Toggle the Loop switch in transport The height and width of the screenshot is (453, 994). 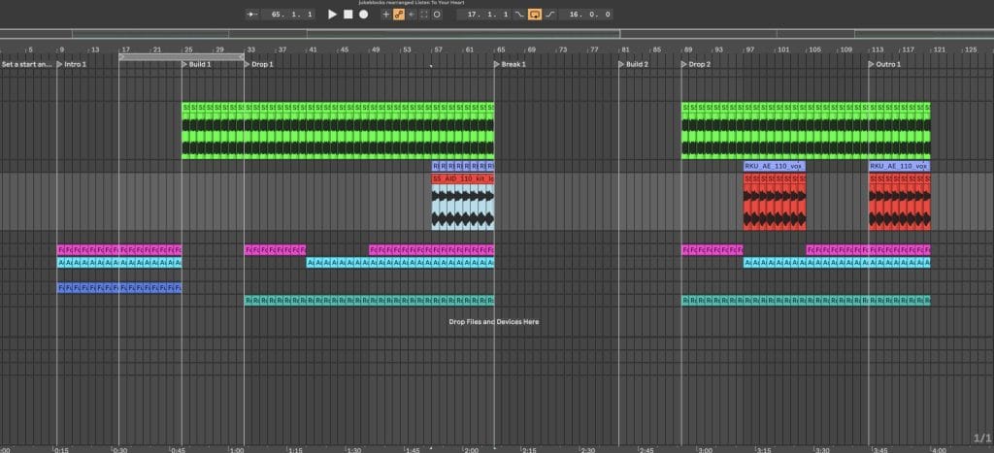[x=534, y=15]
